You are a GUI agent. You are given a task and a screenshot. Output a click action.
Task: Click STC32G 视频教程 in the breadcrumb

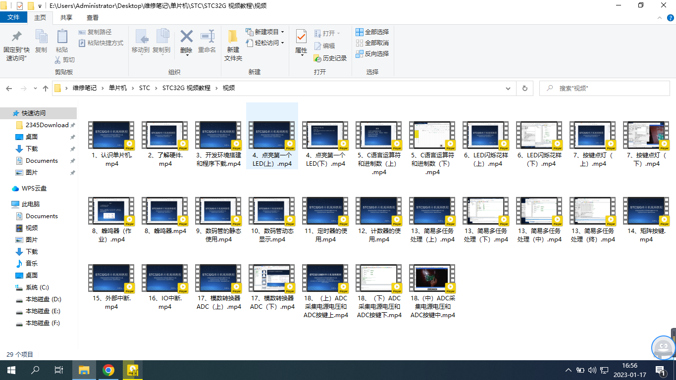click(x=186, y=88)
